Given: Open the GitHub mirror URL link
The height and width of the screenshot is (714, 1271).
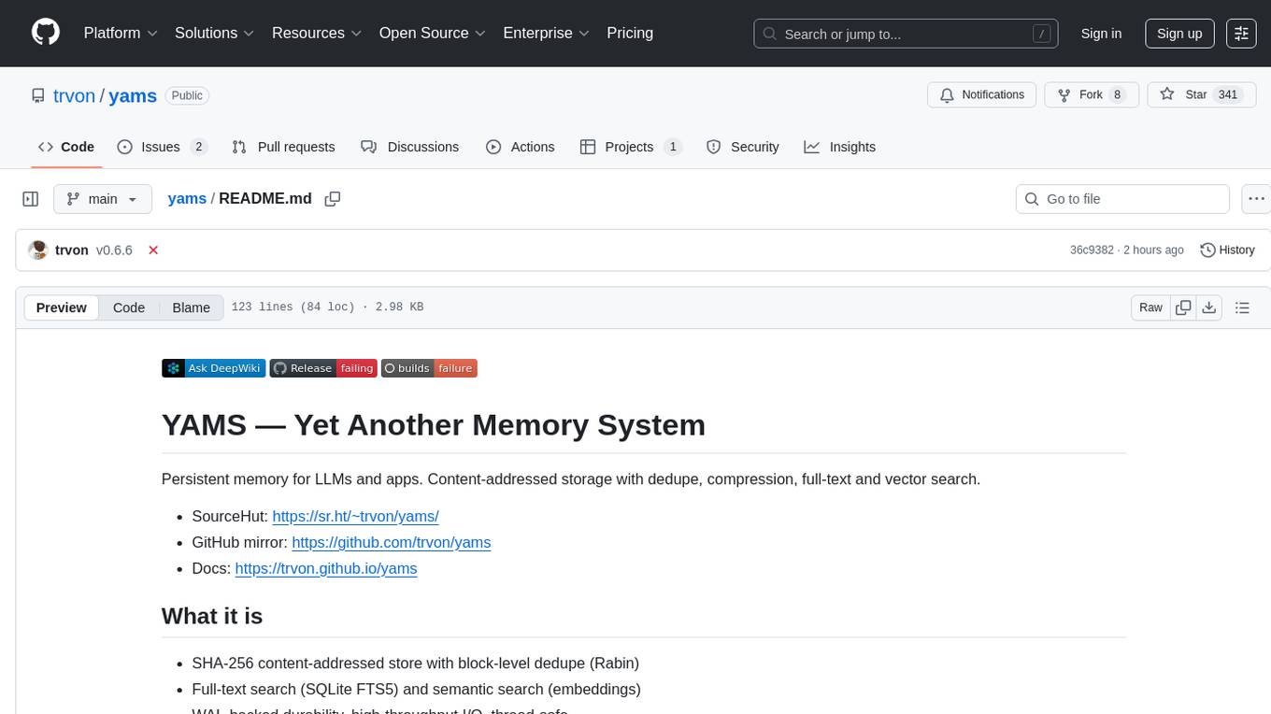Looking at the screenshot, I should click(x=391, y=542).
